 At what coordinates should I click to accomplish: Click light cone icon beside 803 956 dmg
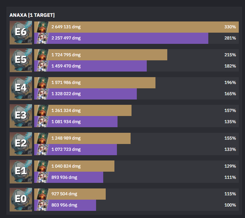[x=42, y=205]
